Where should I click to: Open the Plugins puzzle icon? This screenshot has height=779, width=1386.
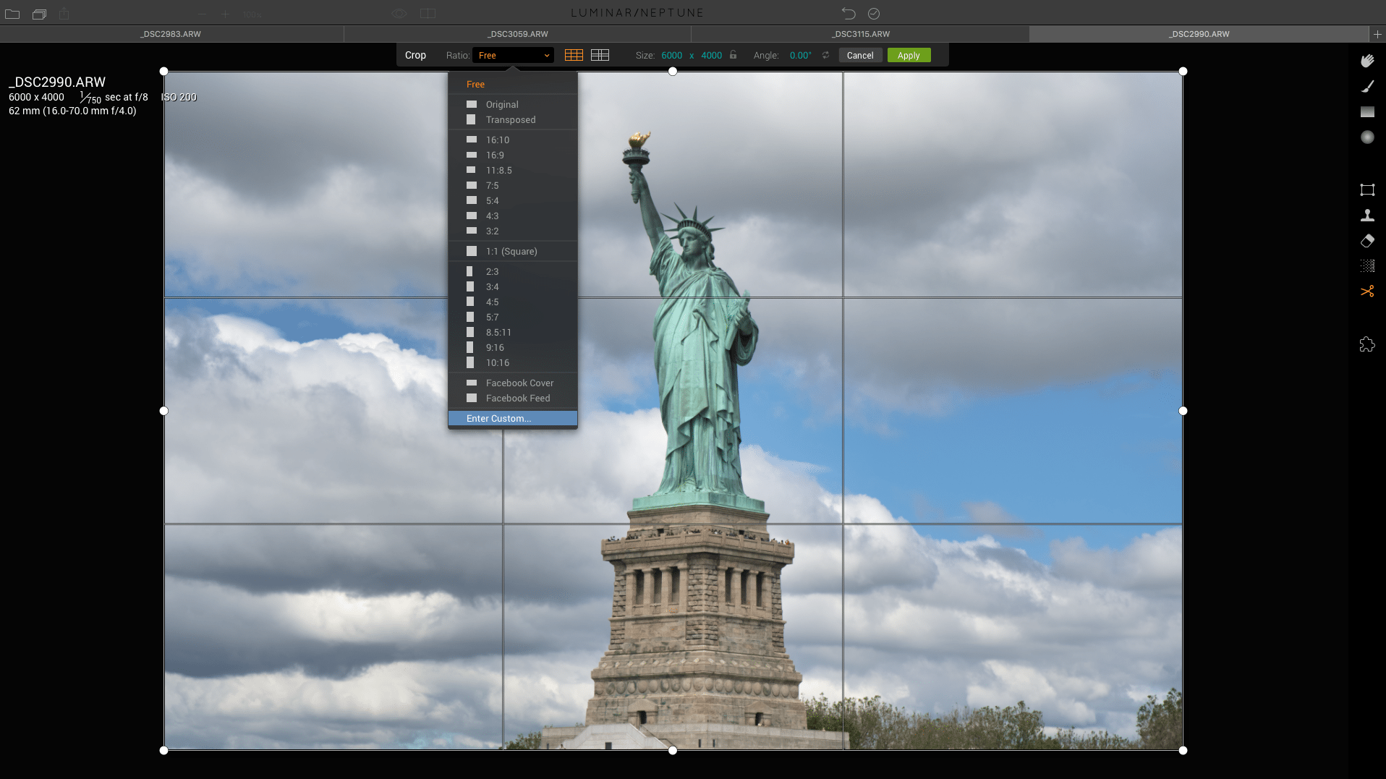1366,345
